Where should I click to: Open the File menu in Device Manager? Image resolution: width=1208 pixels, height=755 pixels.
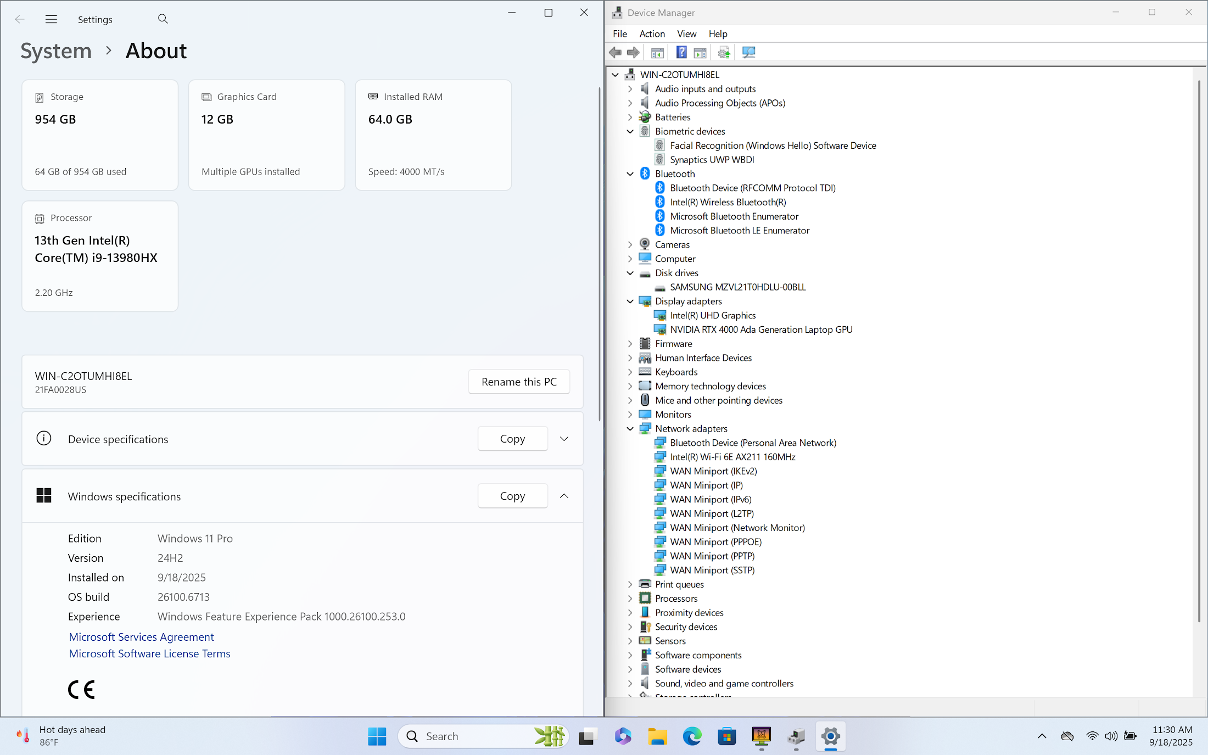[x=620, y=33]
